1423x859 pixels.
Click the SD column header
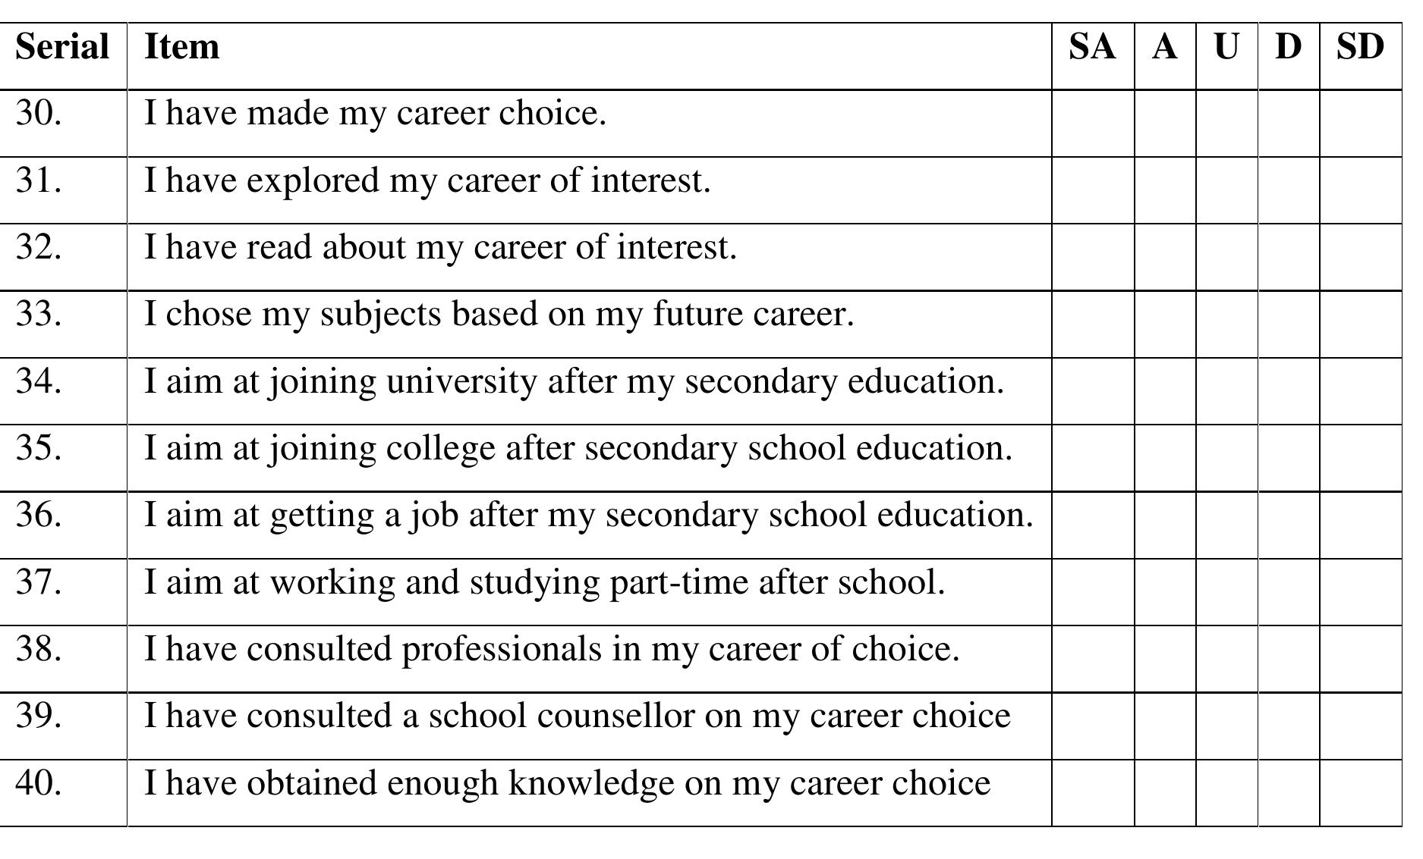click(1360, 47)
